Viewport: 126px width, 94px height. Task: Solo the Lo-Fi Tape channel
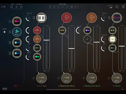coord(48,71)
